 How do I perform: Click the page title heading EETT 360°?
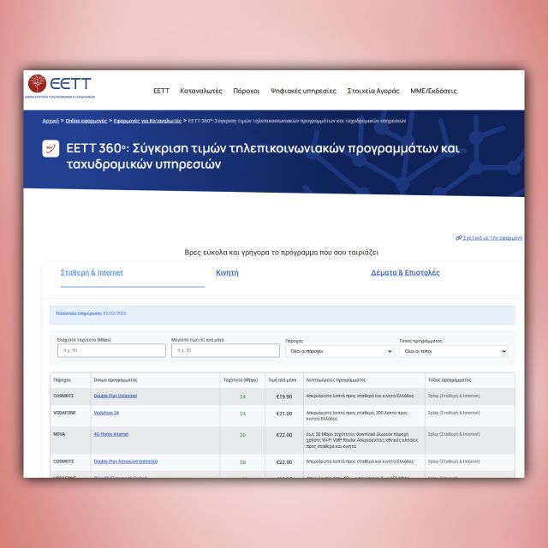point(263,156)
